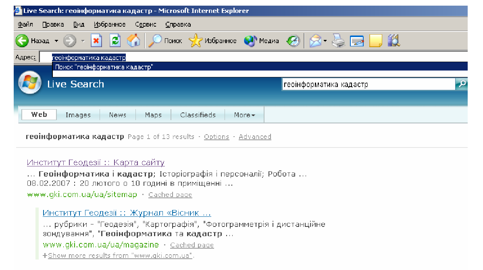The width and height of the screenshot is (483, 270).
Task: Click the green Back arrow icon
Action: (x=22, y=41)
